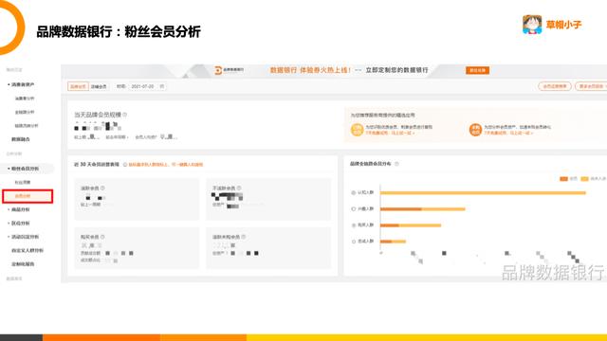Click the brand data bank logo in banner

(230, 70)
